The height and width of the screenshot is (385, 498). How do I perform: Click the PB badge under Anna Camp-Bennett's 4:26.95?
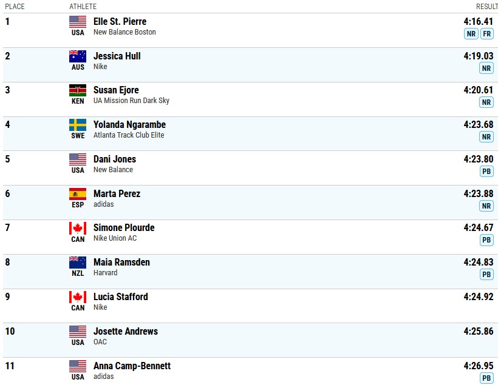coord(486,378)
